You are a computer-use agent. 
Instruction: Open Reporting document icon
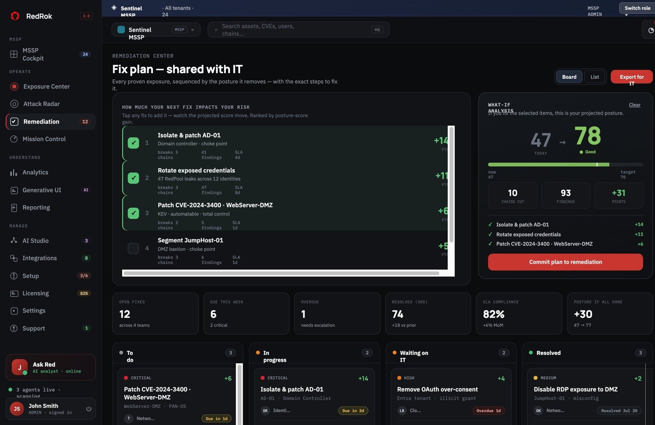pyautogui.click(x=14, y=208)
